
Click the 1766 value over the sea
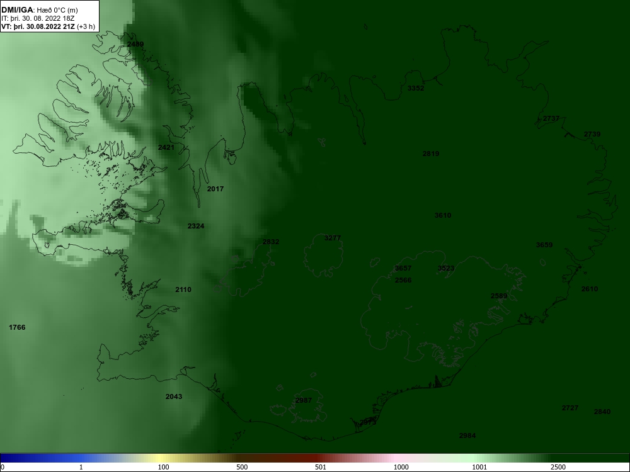click(17, 327)
